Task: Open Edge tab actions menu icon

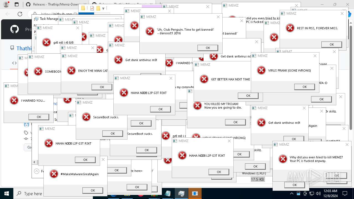Action: coord(17,4)
